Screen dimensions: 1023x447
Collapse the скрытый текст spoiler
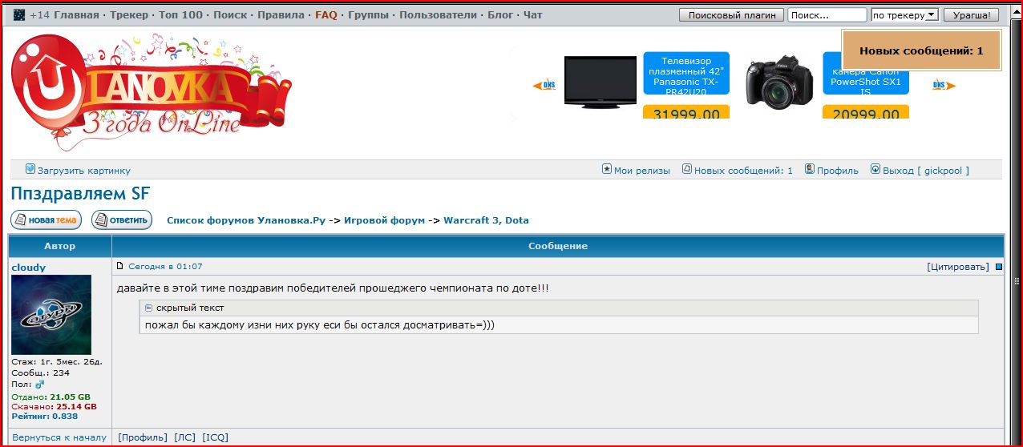[x=148, y=308]
